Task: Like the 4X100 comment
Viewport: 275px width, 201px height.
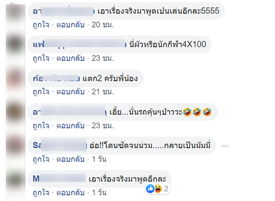Action: click(x=41, y=58)
